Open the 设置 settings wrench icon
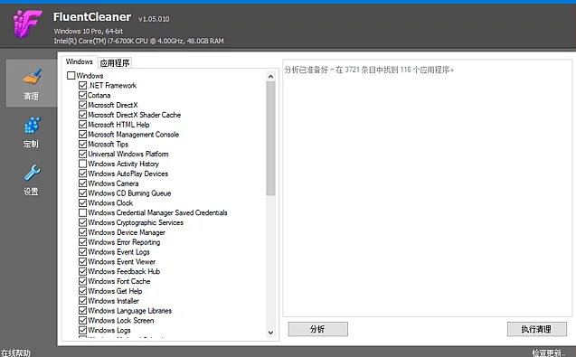Screen dimensions: 576x357 [x=32, y=173]
